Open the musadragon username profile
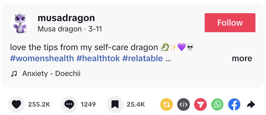This screenshot has height=115, width=266. 66,18
